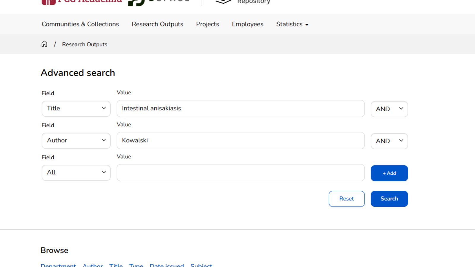Viewport: 475px width, 267px height.
Task: Click the Advanced search heading
Action: 78,73
